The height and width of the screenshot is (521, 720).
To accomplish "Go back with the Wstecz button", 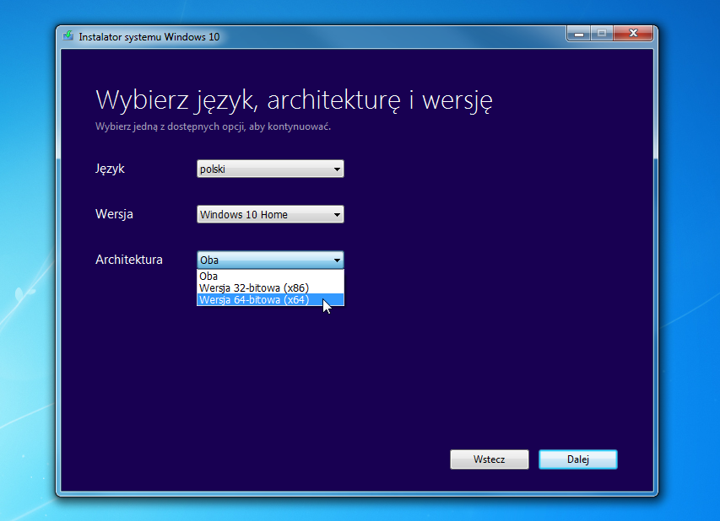I will point(490,459).
